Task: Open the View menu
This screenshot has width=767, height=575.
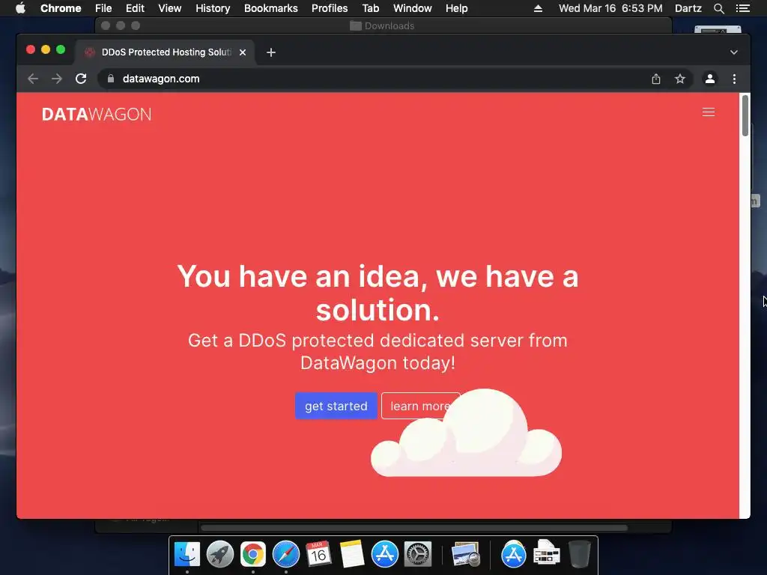Action: pyautogui.click(x=170, y=8)
